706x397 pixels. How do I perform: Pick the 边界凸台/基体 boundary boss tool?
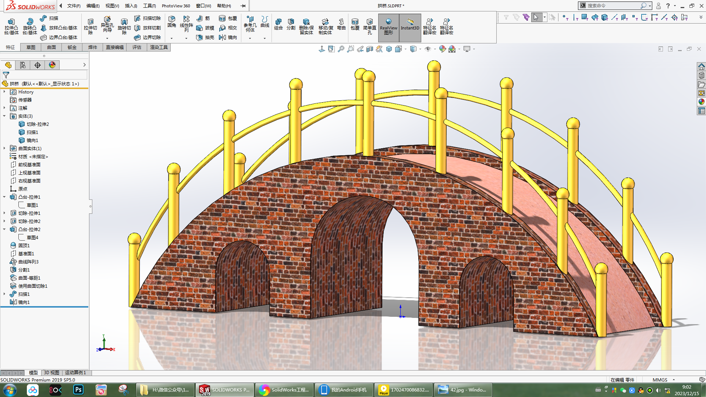click(59, 38)
